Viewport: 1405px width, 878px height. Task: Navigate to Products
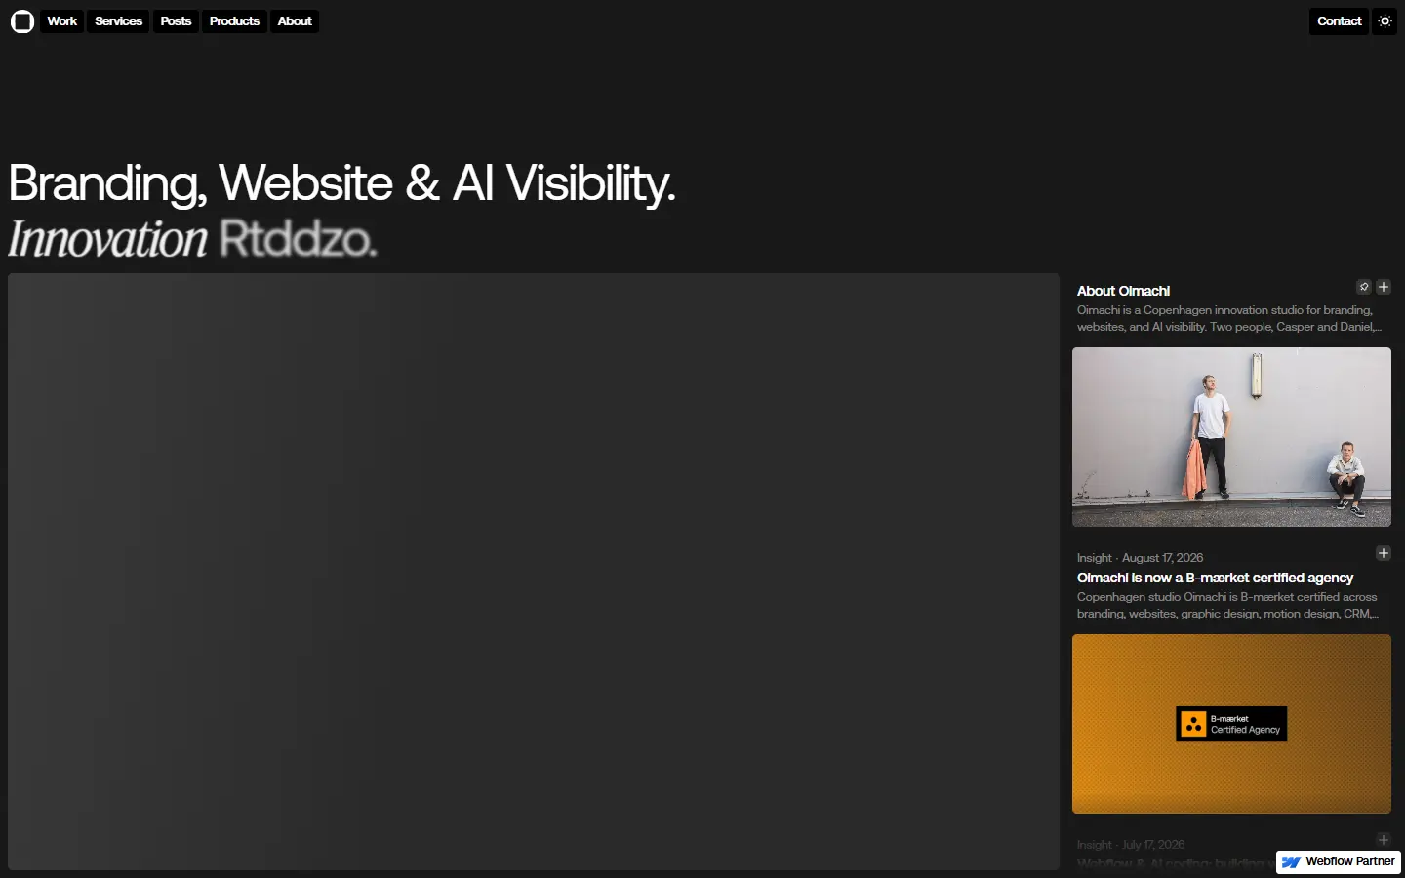pyautogui.click(x=234, y=21)
